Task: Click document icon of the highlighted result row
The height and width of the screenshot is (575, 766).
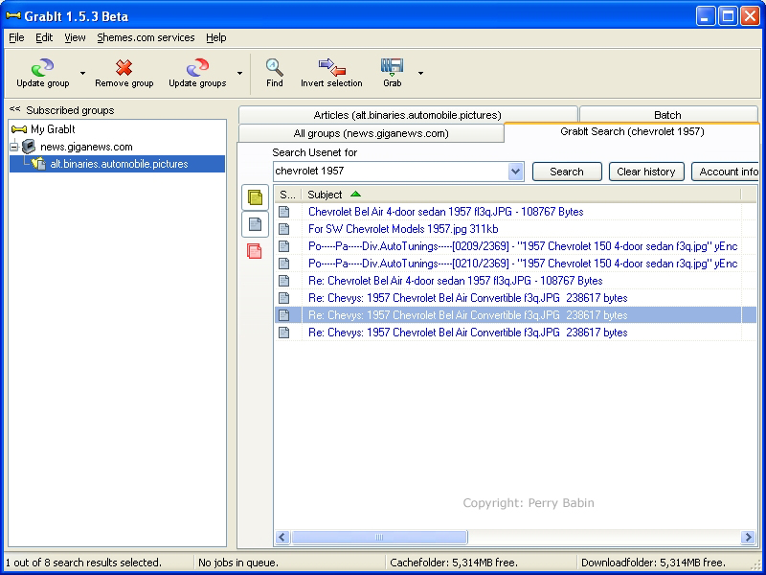Action: coord(283,315)
